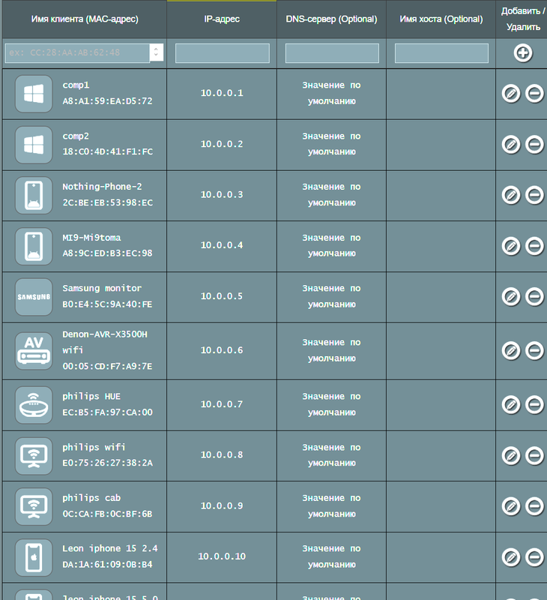Click MAC address B0:E4:5C:9A:40:FE
This screenshot has height=600, width=547.
(x=107, y=304)
